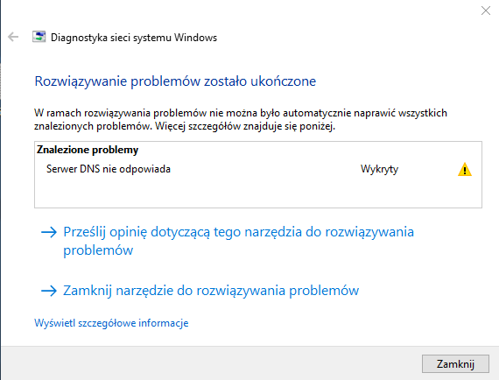This screenshot has height=380, width=499.
Task: Close the dialog with the X icon
Action: pos(486,11)
